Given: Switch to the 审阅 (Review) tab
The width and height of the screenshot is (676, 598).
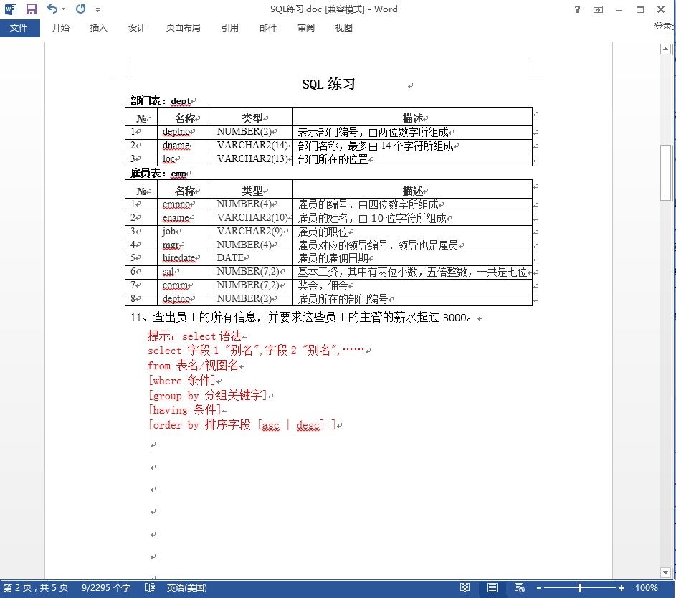Looking at the screenshot, I should (305, 28).
